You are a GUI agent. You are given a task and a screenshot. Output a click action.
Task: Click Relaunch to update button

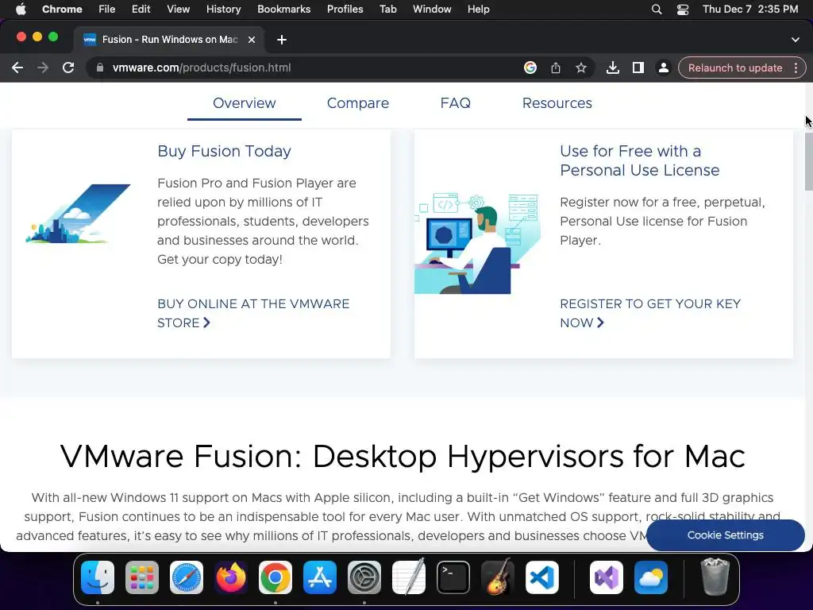(x=734, y=68)
